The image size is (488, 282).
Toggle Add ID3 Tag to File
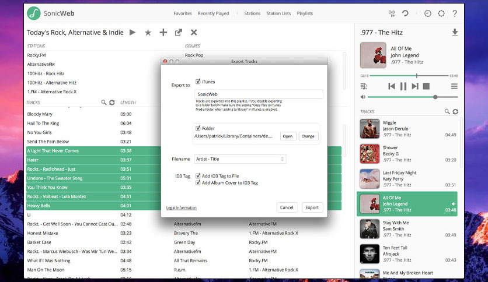[198, 176]
